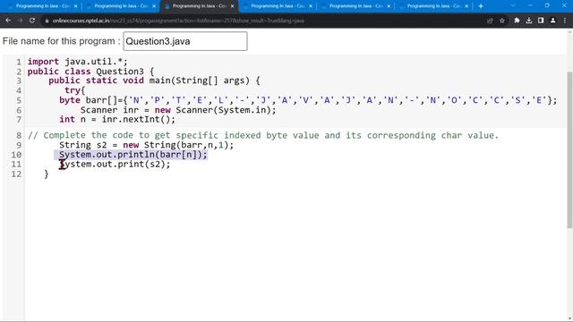Switch to the sixth Programming In Java tab
Viewport: 573px width, 322px height.
pyautogui.click(x=432, y=6)
